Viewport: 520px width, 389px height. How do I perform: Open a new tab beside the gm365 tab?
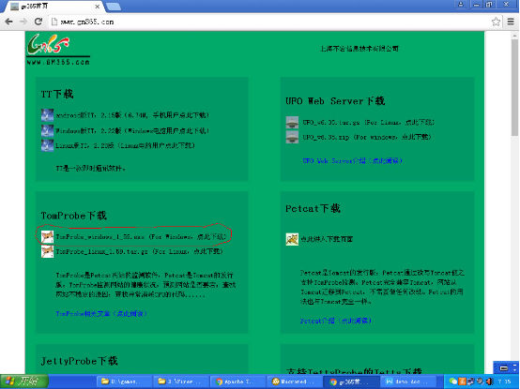point(114,7)
